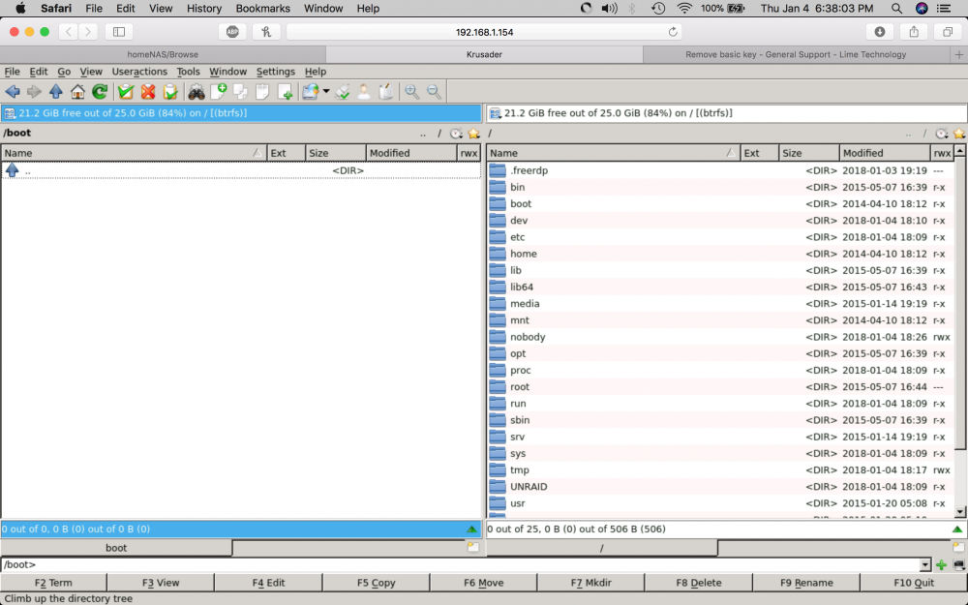
Task: Open Krusader Useractions menu
Action: click(x=139, y=72)
